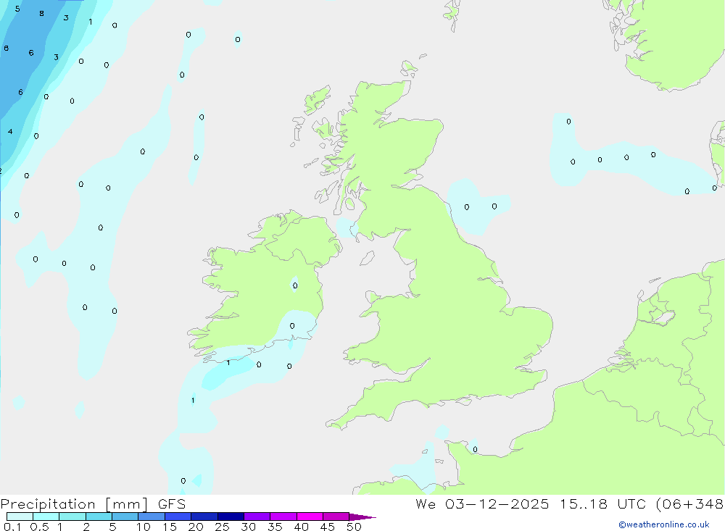Choose the 20–25 mm dark blue swatch

click(x=204, y=517)
